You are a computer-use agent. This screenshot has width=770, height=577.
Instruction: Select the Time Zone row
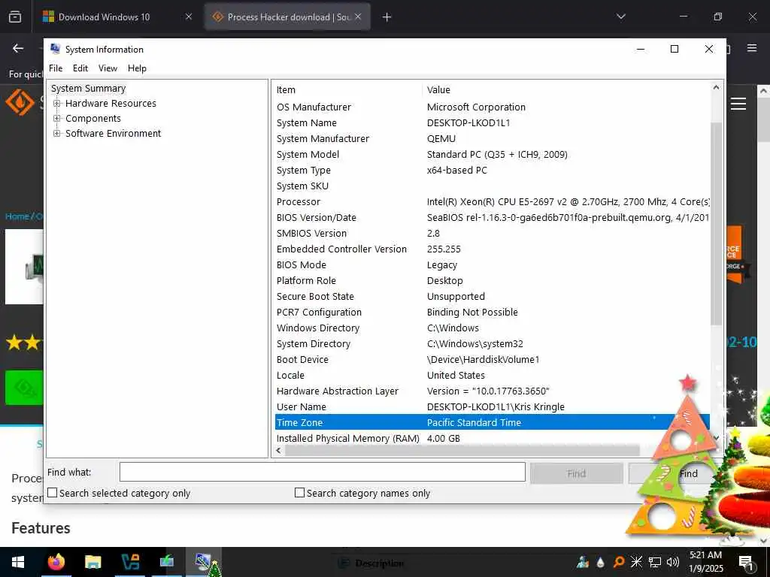click(492, 422)
